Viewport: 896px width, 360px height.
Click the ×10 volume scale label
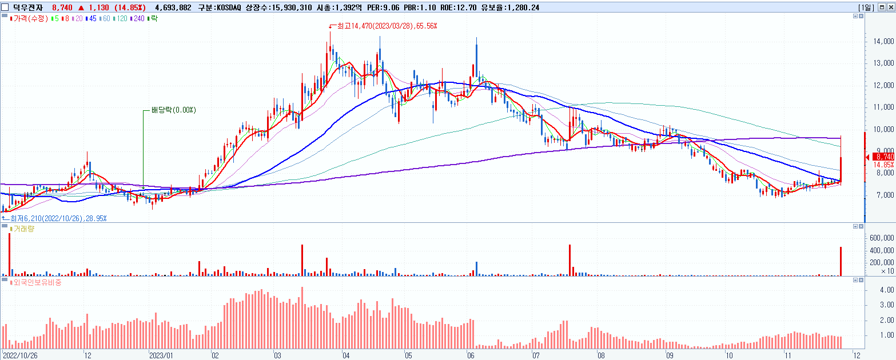tap(888, 271)
